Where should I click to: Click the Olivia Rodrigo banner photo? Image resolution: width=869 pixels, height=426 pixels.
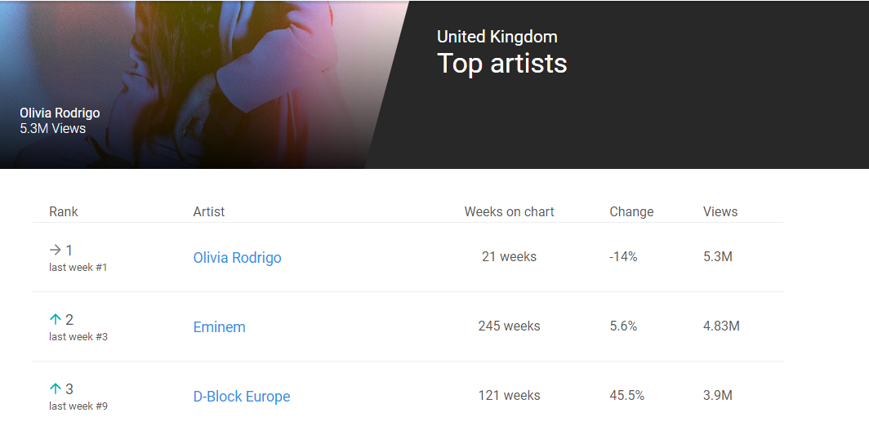(x=204, y=85)
